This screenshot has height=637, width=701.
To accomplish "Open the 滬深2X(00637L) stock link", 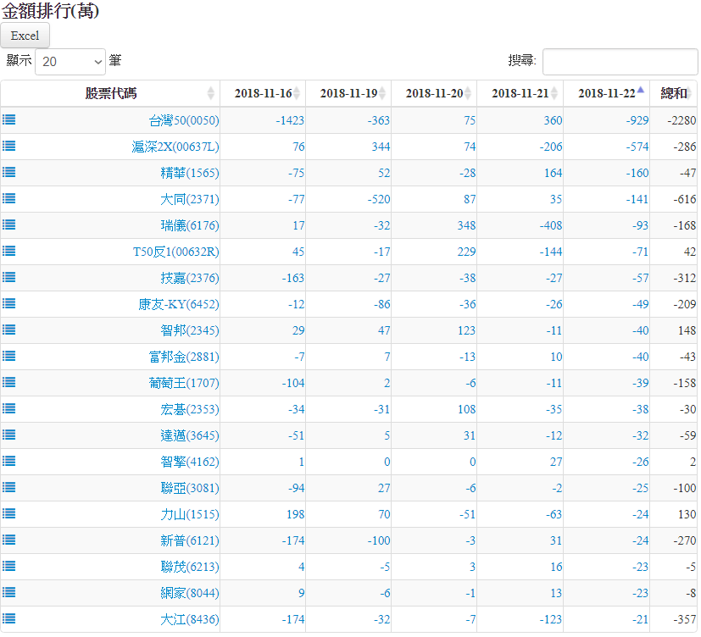I will coord(175,147).
